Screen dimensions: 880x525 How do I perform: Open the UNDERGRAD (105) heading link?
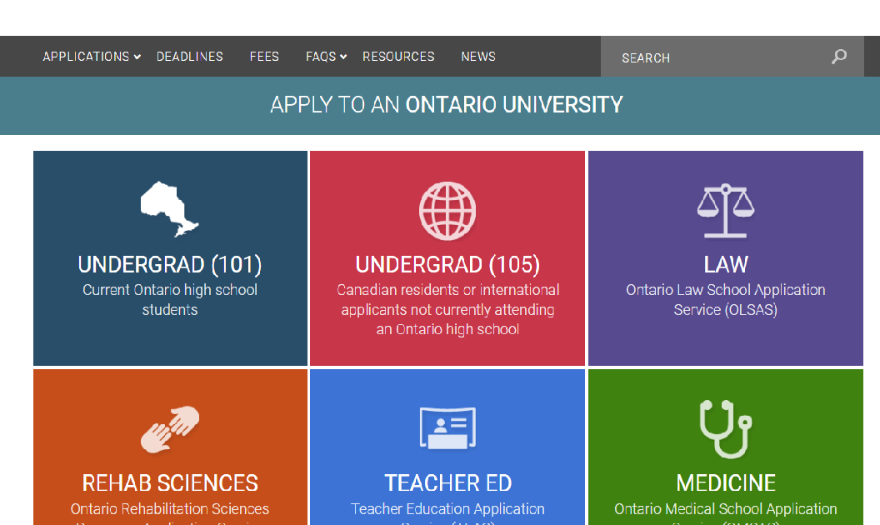click(447, 264)
